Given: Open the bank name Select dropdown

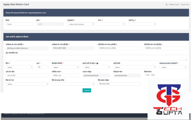Looking at the screenshot, I should [x=27, y=84].
